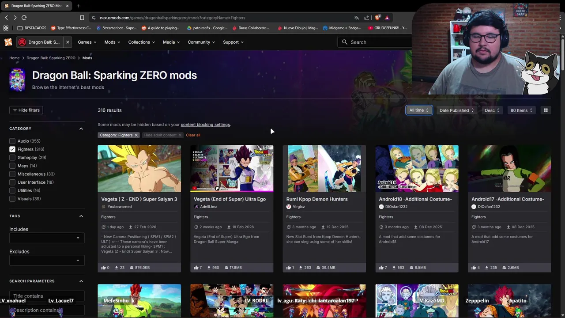The width and height of the screenshot is (565, 318).
Task: Click Youbewarned author avatar icon
Action: tap(104, 207)
